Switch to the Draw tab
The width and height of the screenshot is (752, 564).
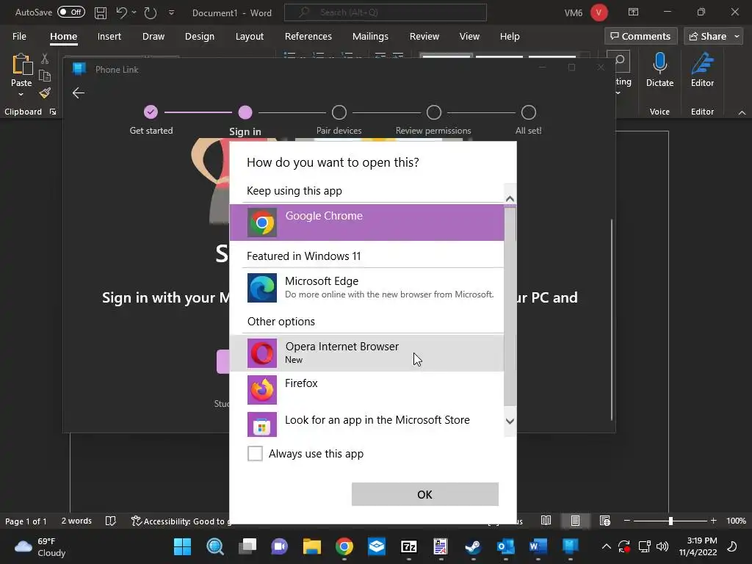pyautogui.click(x=153, y=37)
